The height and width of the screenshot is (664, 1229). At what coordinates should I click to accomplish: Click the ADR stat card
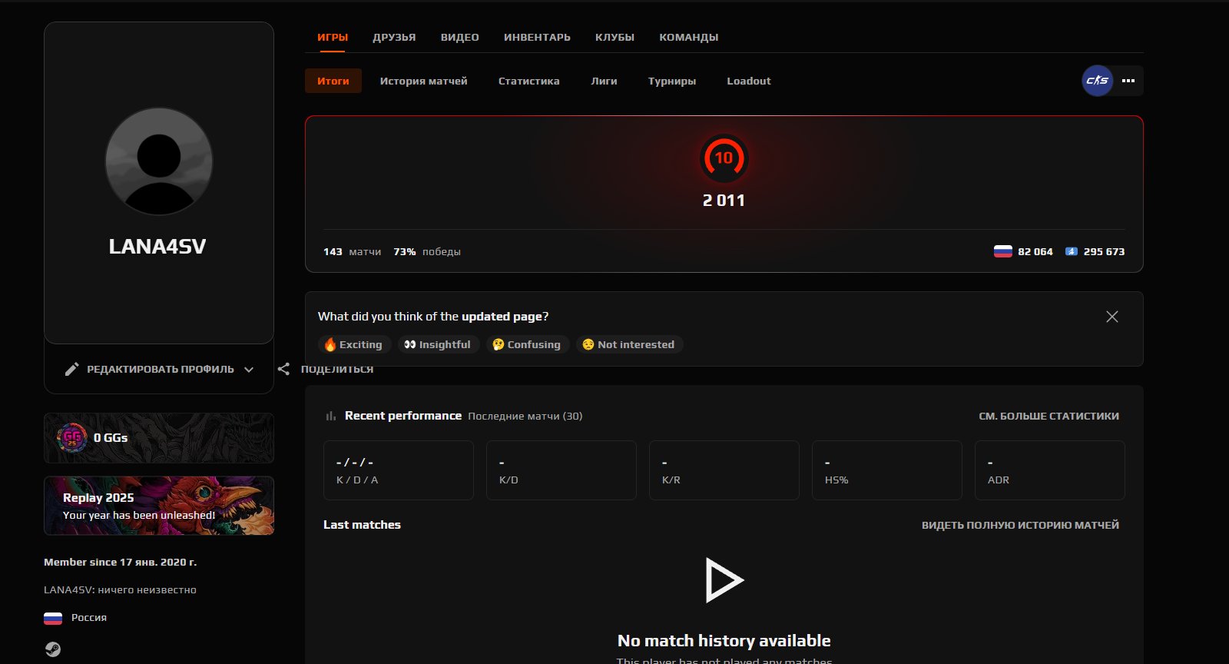point(1050,470)
